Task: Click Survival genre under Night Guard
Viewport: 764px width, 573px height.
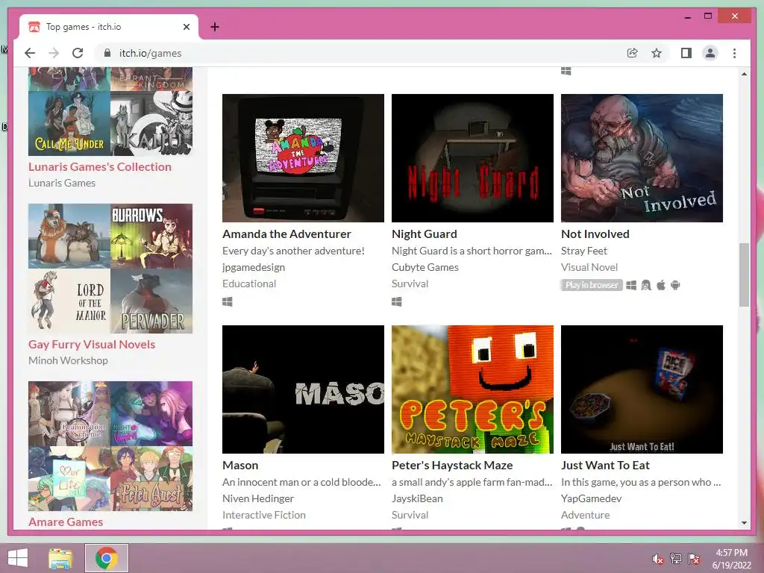Action: [410, 284]
